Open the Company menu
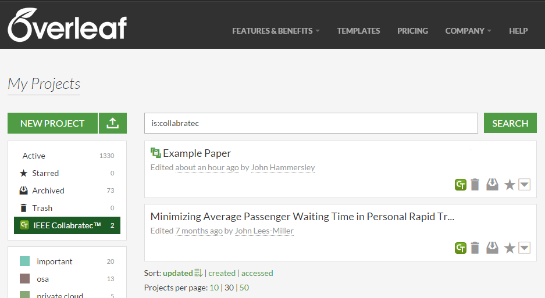 pos(468,31)
